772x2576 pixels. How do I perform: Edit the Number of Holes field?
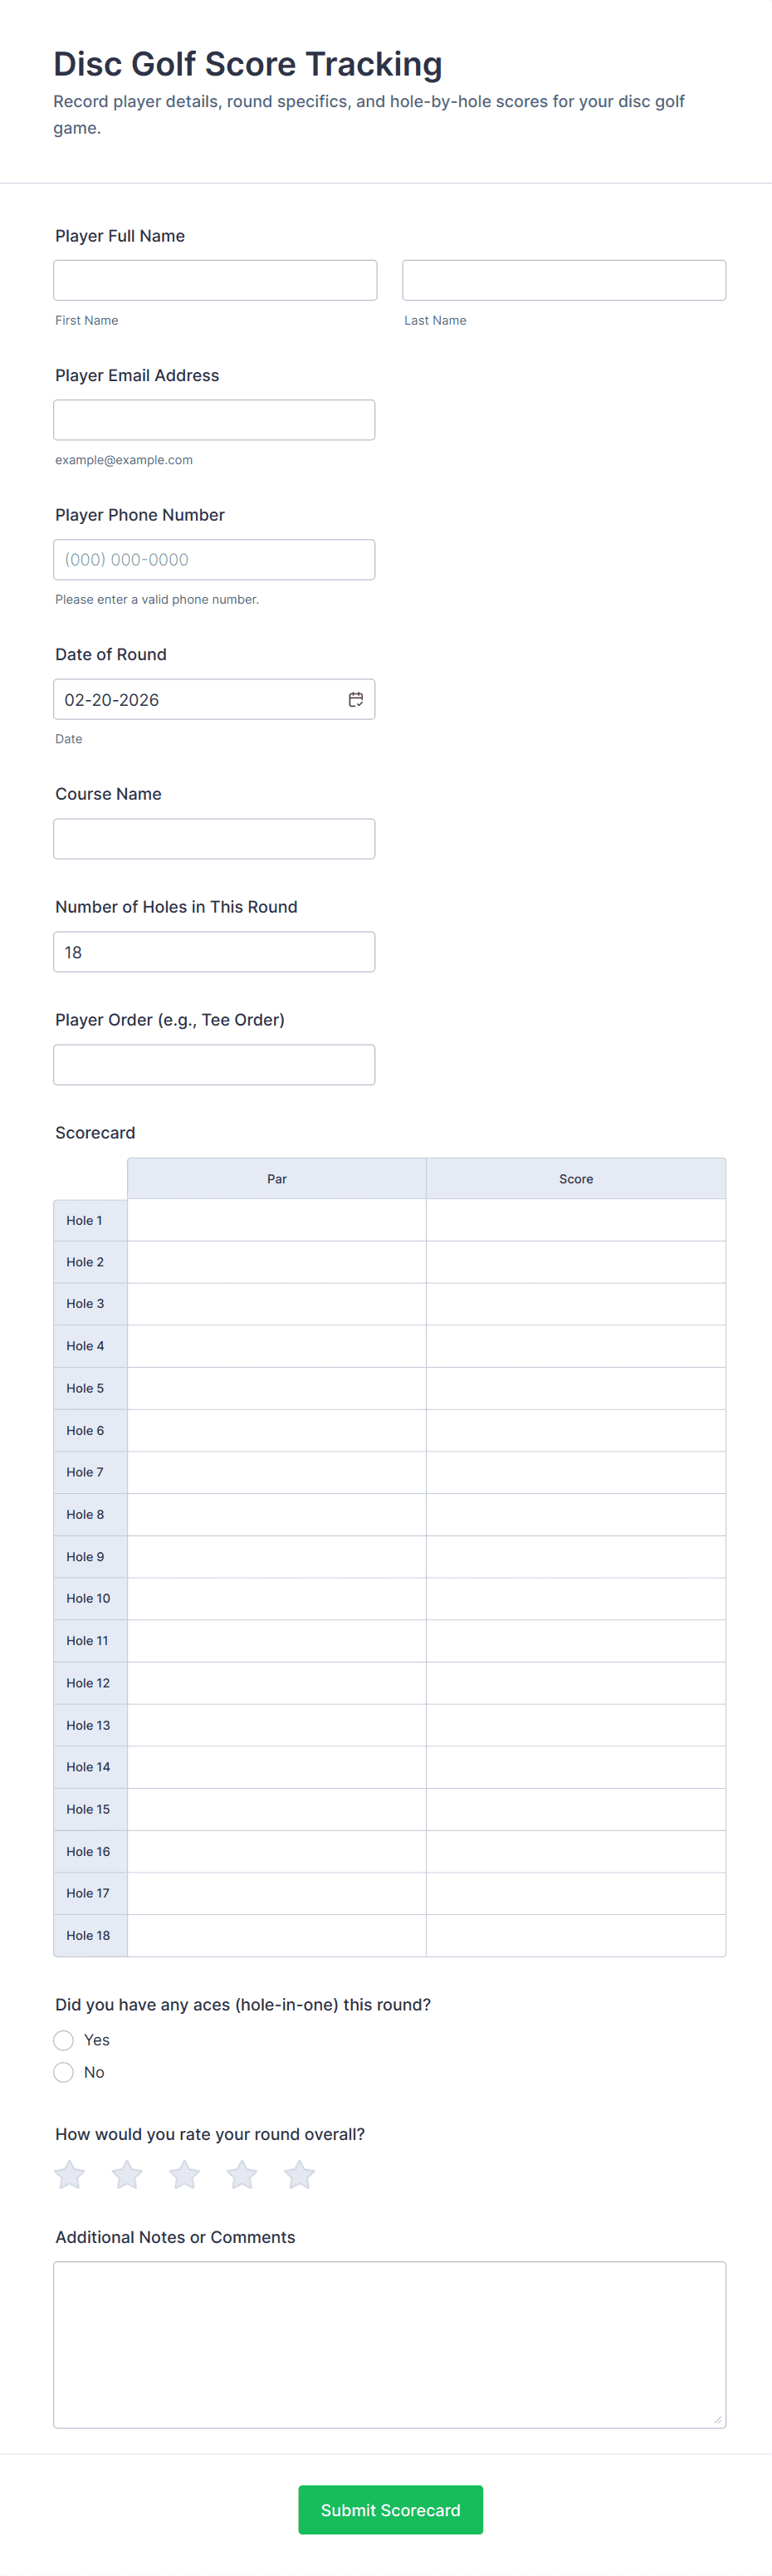click(x=214, y=952)
